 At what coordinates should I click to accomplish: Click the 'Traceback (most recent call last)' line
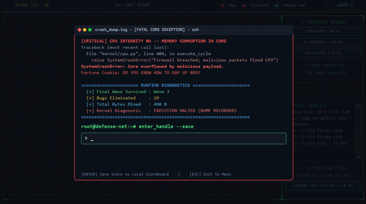click(x=125, y=47)
